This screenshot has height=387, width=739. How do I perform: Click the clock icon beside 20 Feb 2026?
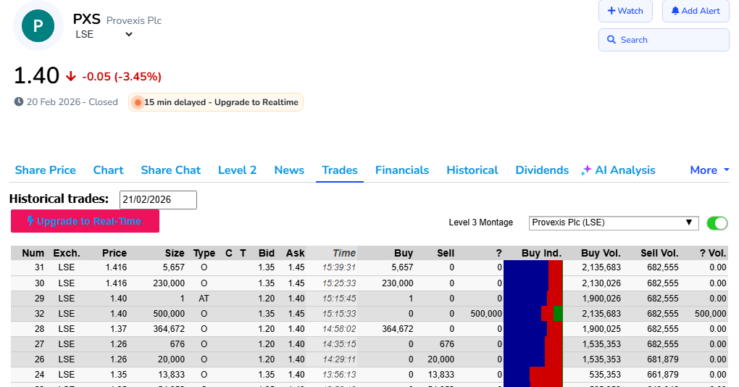click(18, 101)
